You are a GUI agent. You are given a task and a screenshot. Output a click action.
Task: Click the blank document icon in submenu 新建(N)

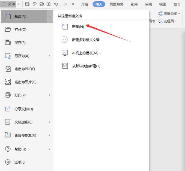[65, 26]
